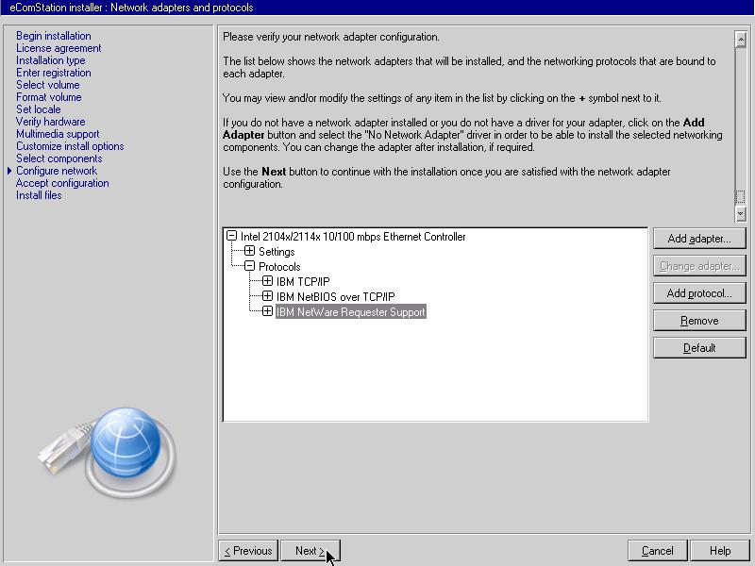Go to License agreement step
Viewport: 755px width, 566px height.
pyautogui.click(x=59, y=48)
